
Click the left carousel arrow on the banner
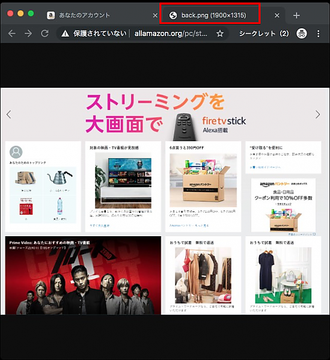coord(9,114)
